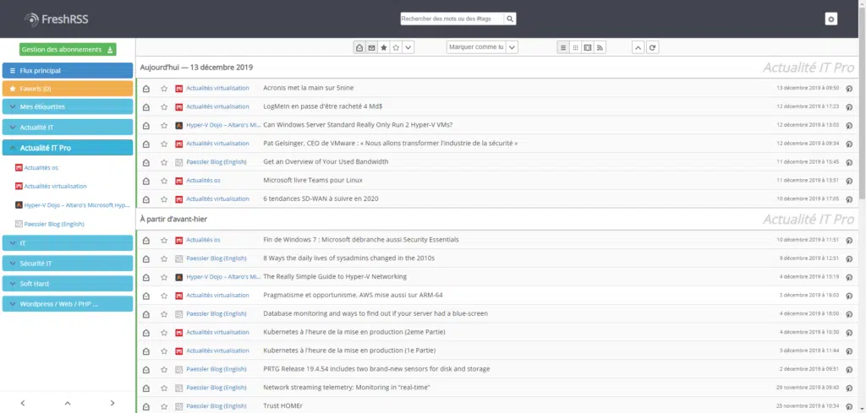This screenshot has width=866, height=413.
Task: Toggle showing unread articles in toolbar
Action: [x=372, y=48]
